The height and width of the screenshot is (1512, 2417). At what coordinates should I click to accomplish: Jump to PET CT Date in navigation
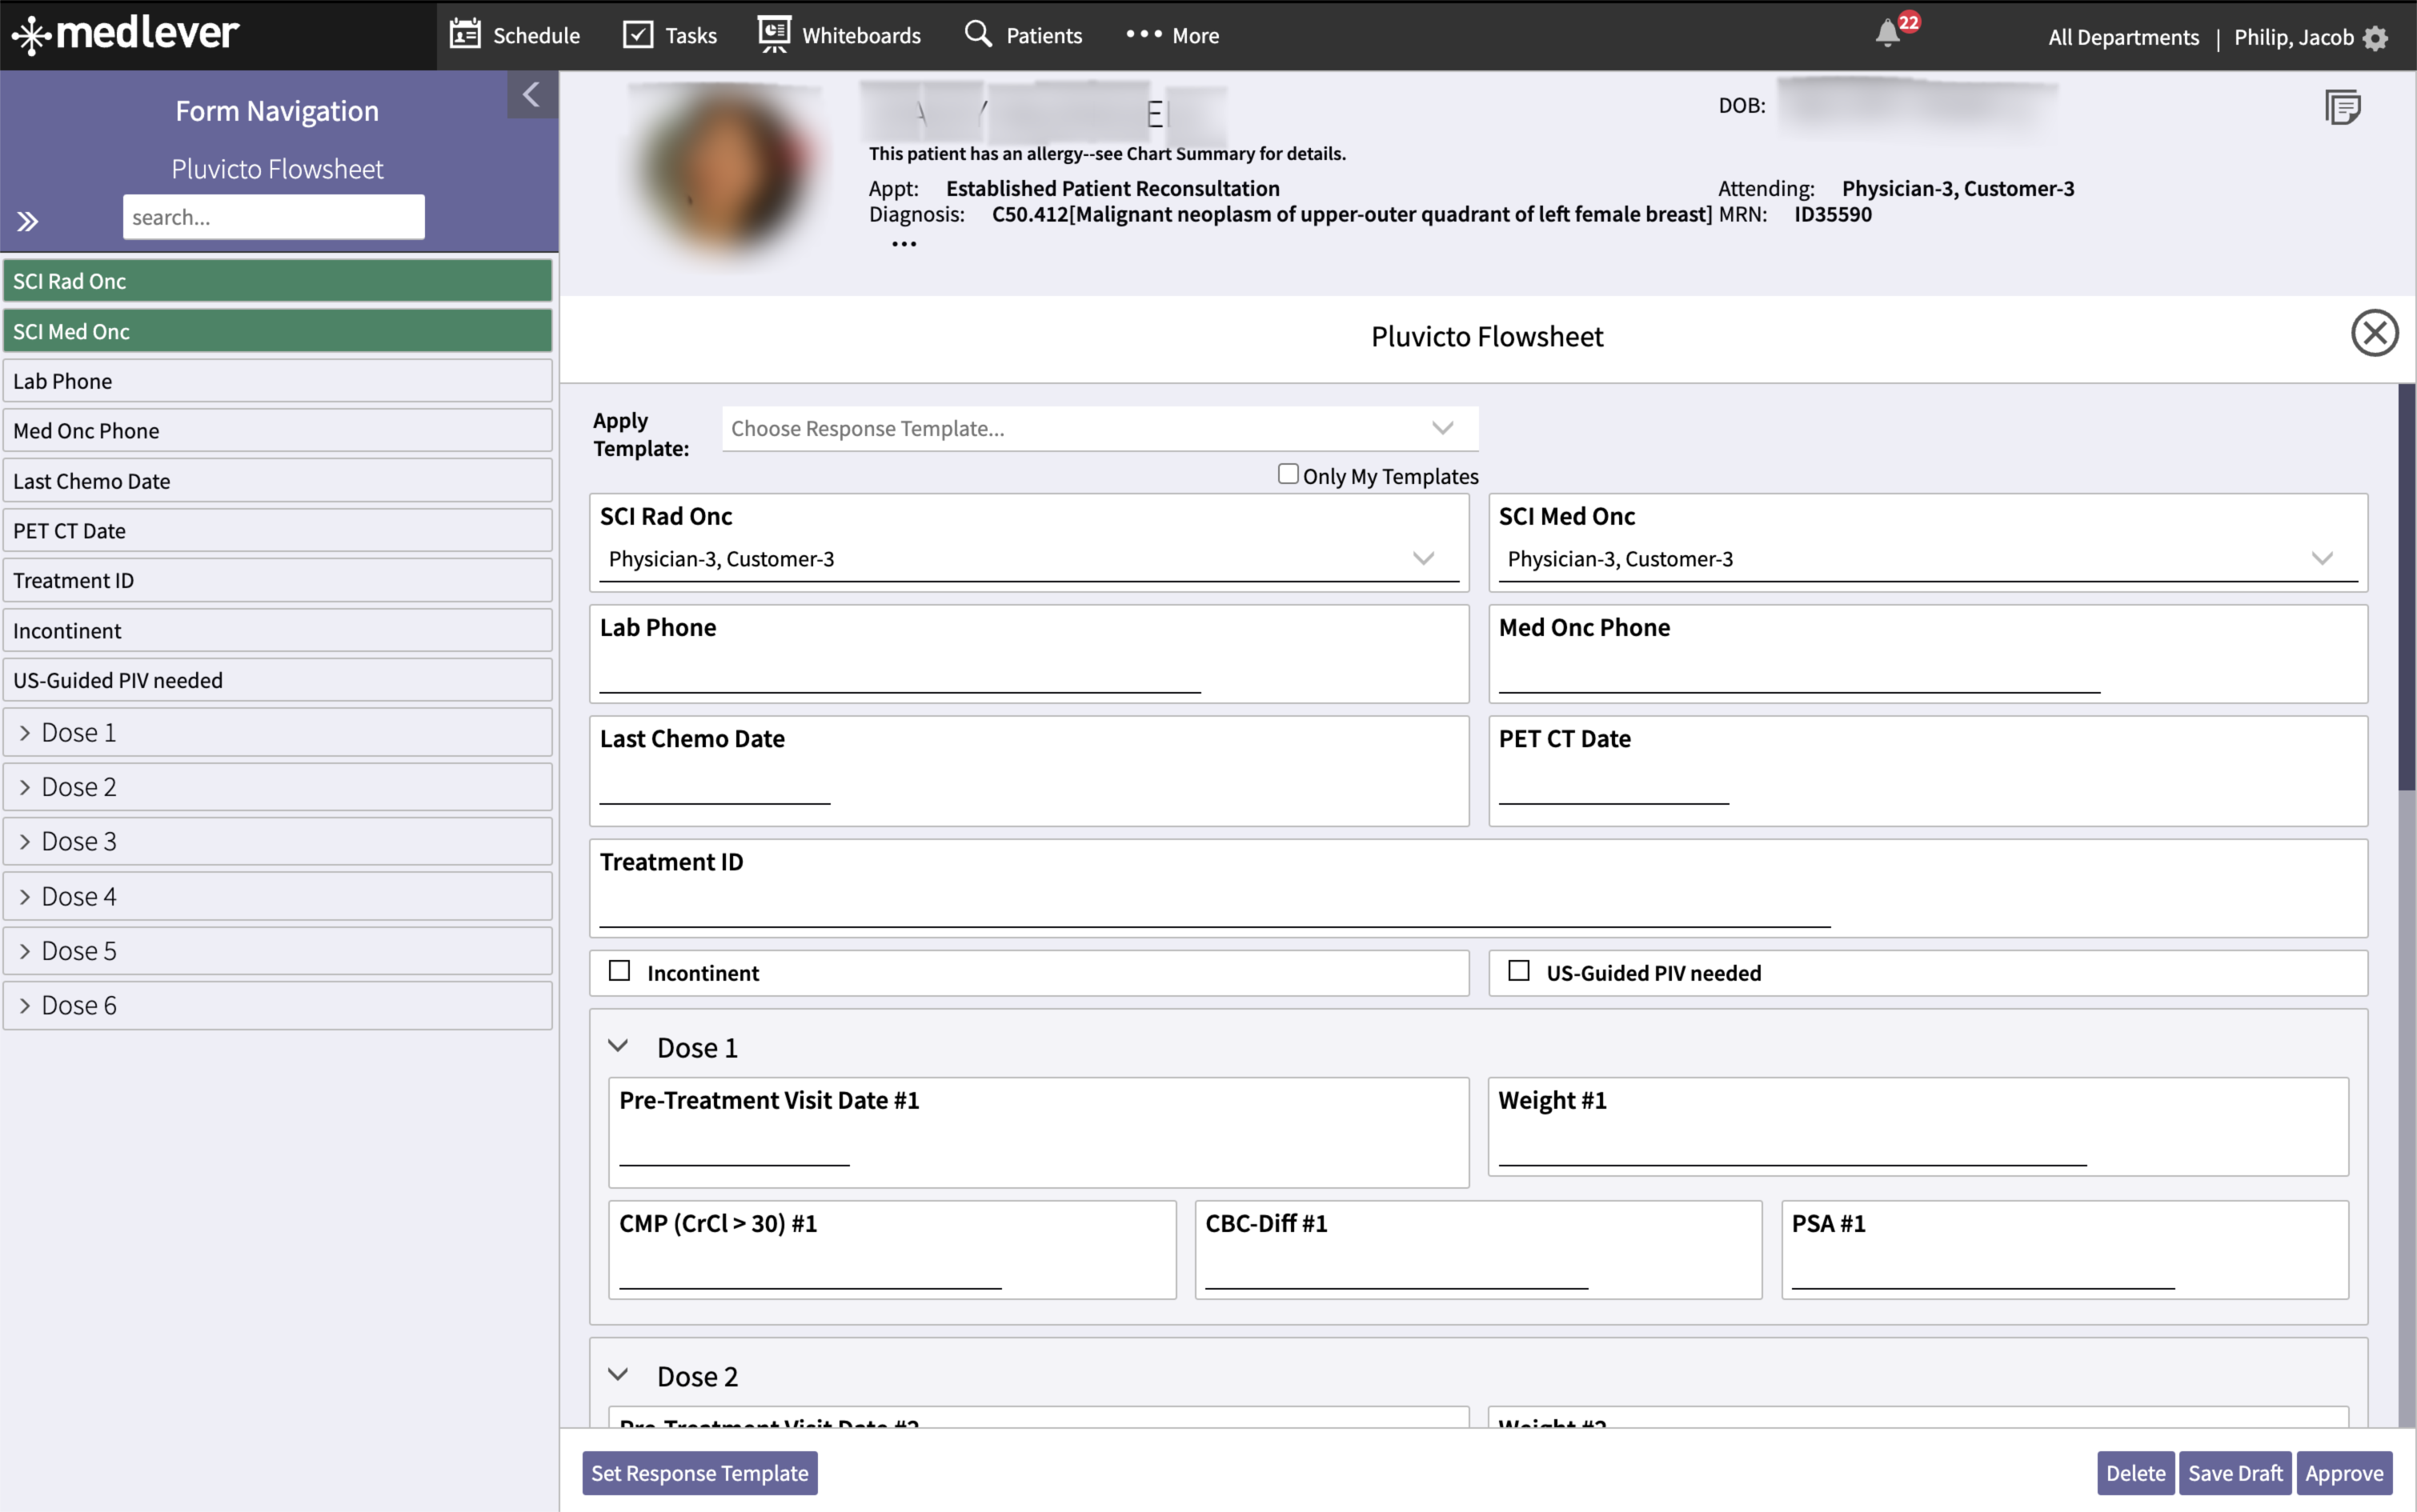click(277, 531)
